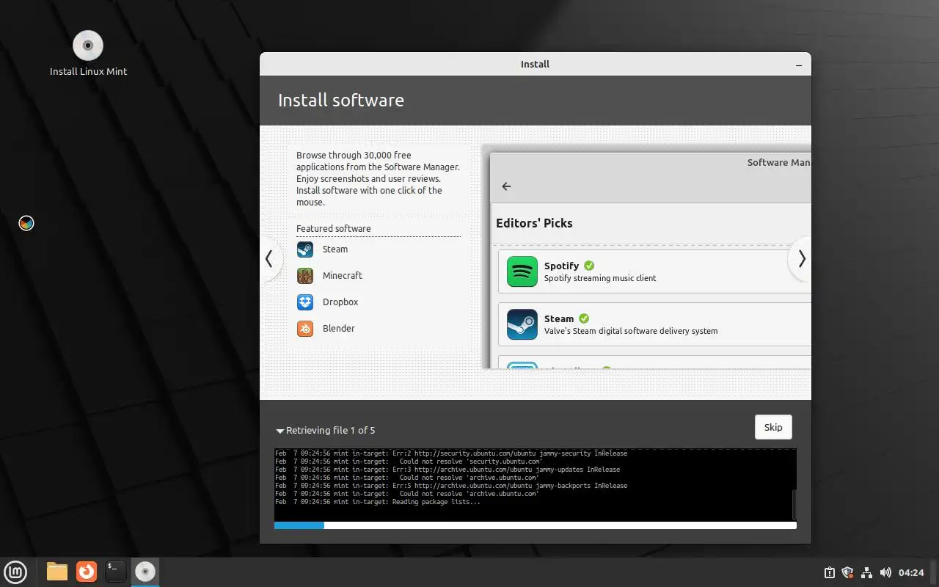Click 'Spotify streaming music client' description

pos(600,278)
